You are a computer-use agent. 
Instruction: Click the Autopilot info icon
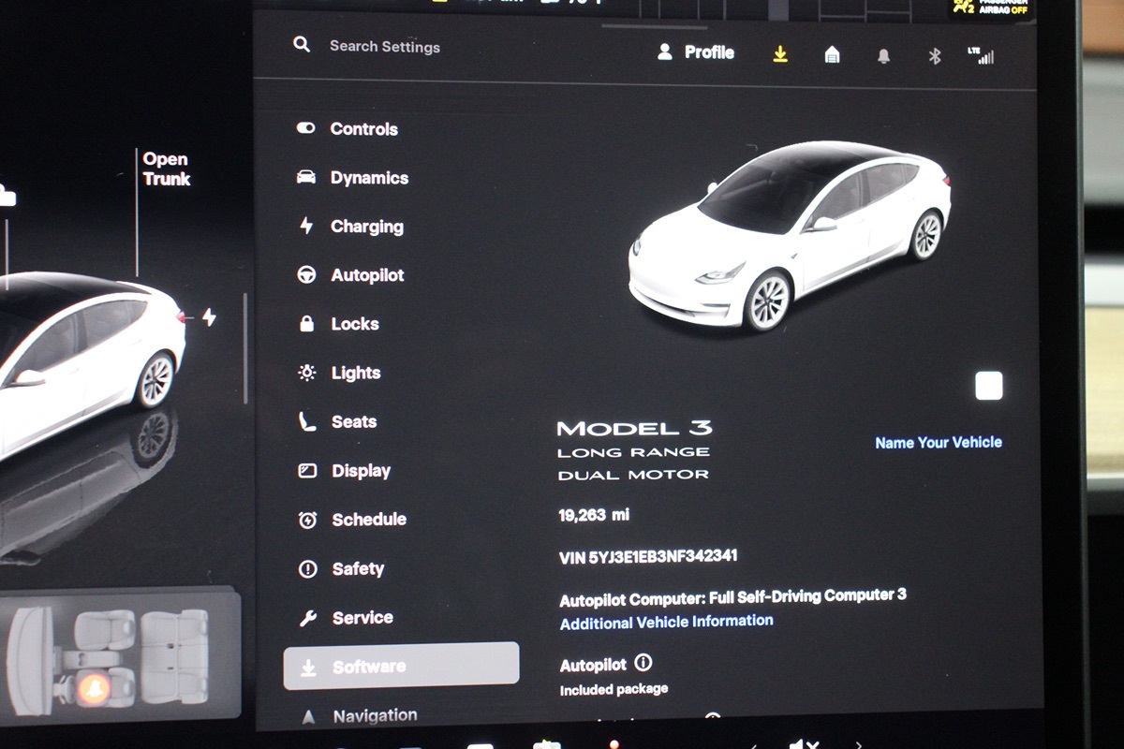(643, 663)
